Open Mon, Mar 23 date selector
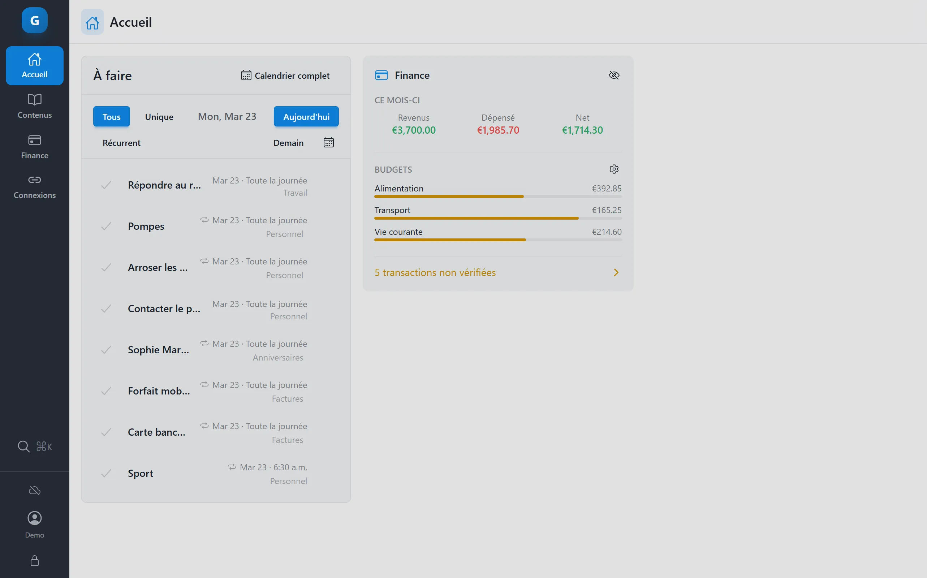Viewport: 927px width, 578px height. 227,116
